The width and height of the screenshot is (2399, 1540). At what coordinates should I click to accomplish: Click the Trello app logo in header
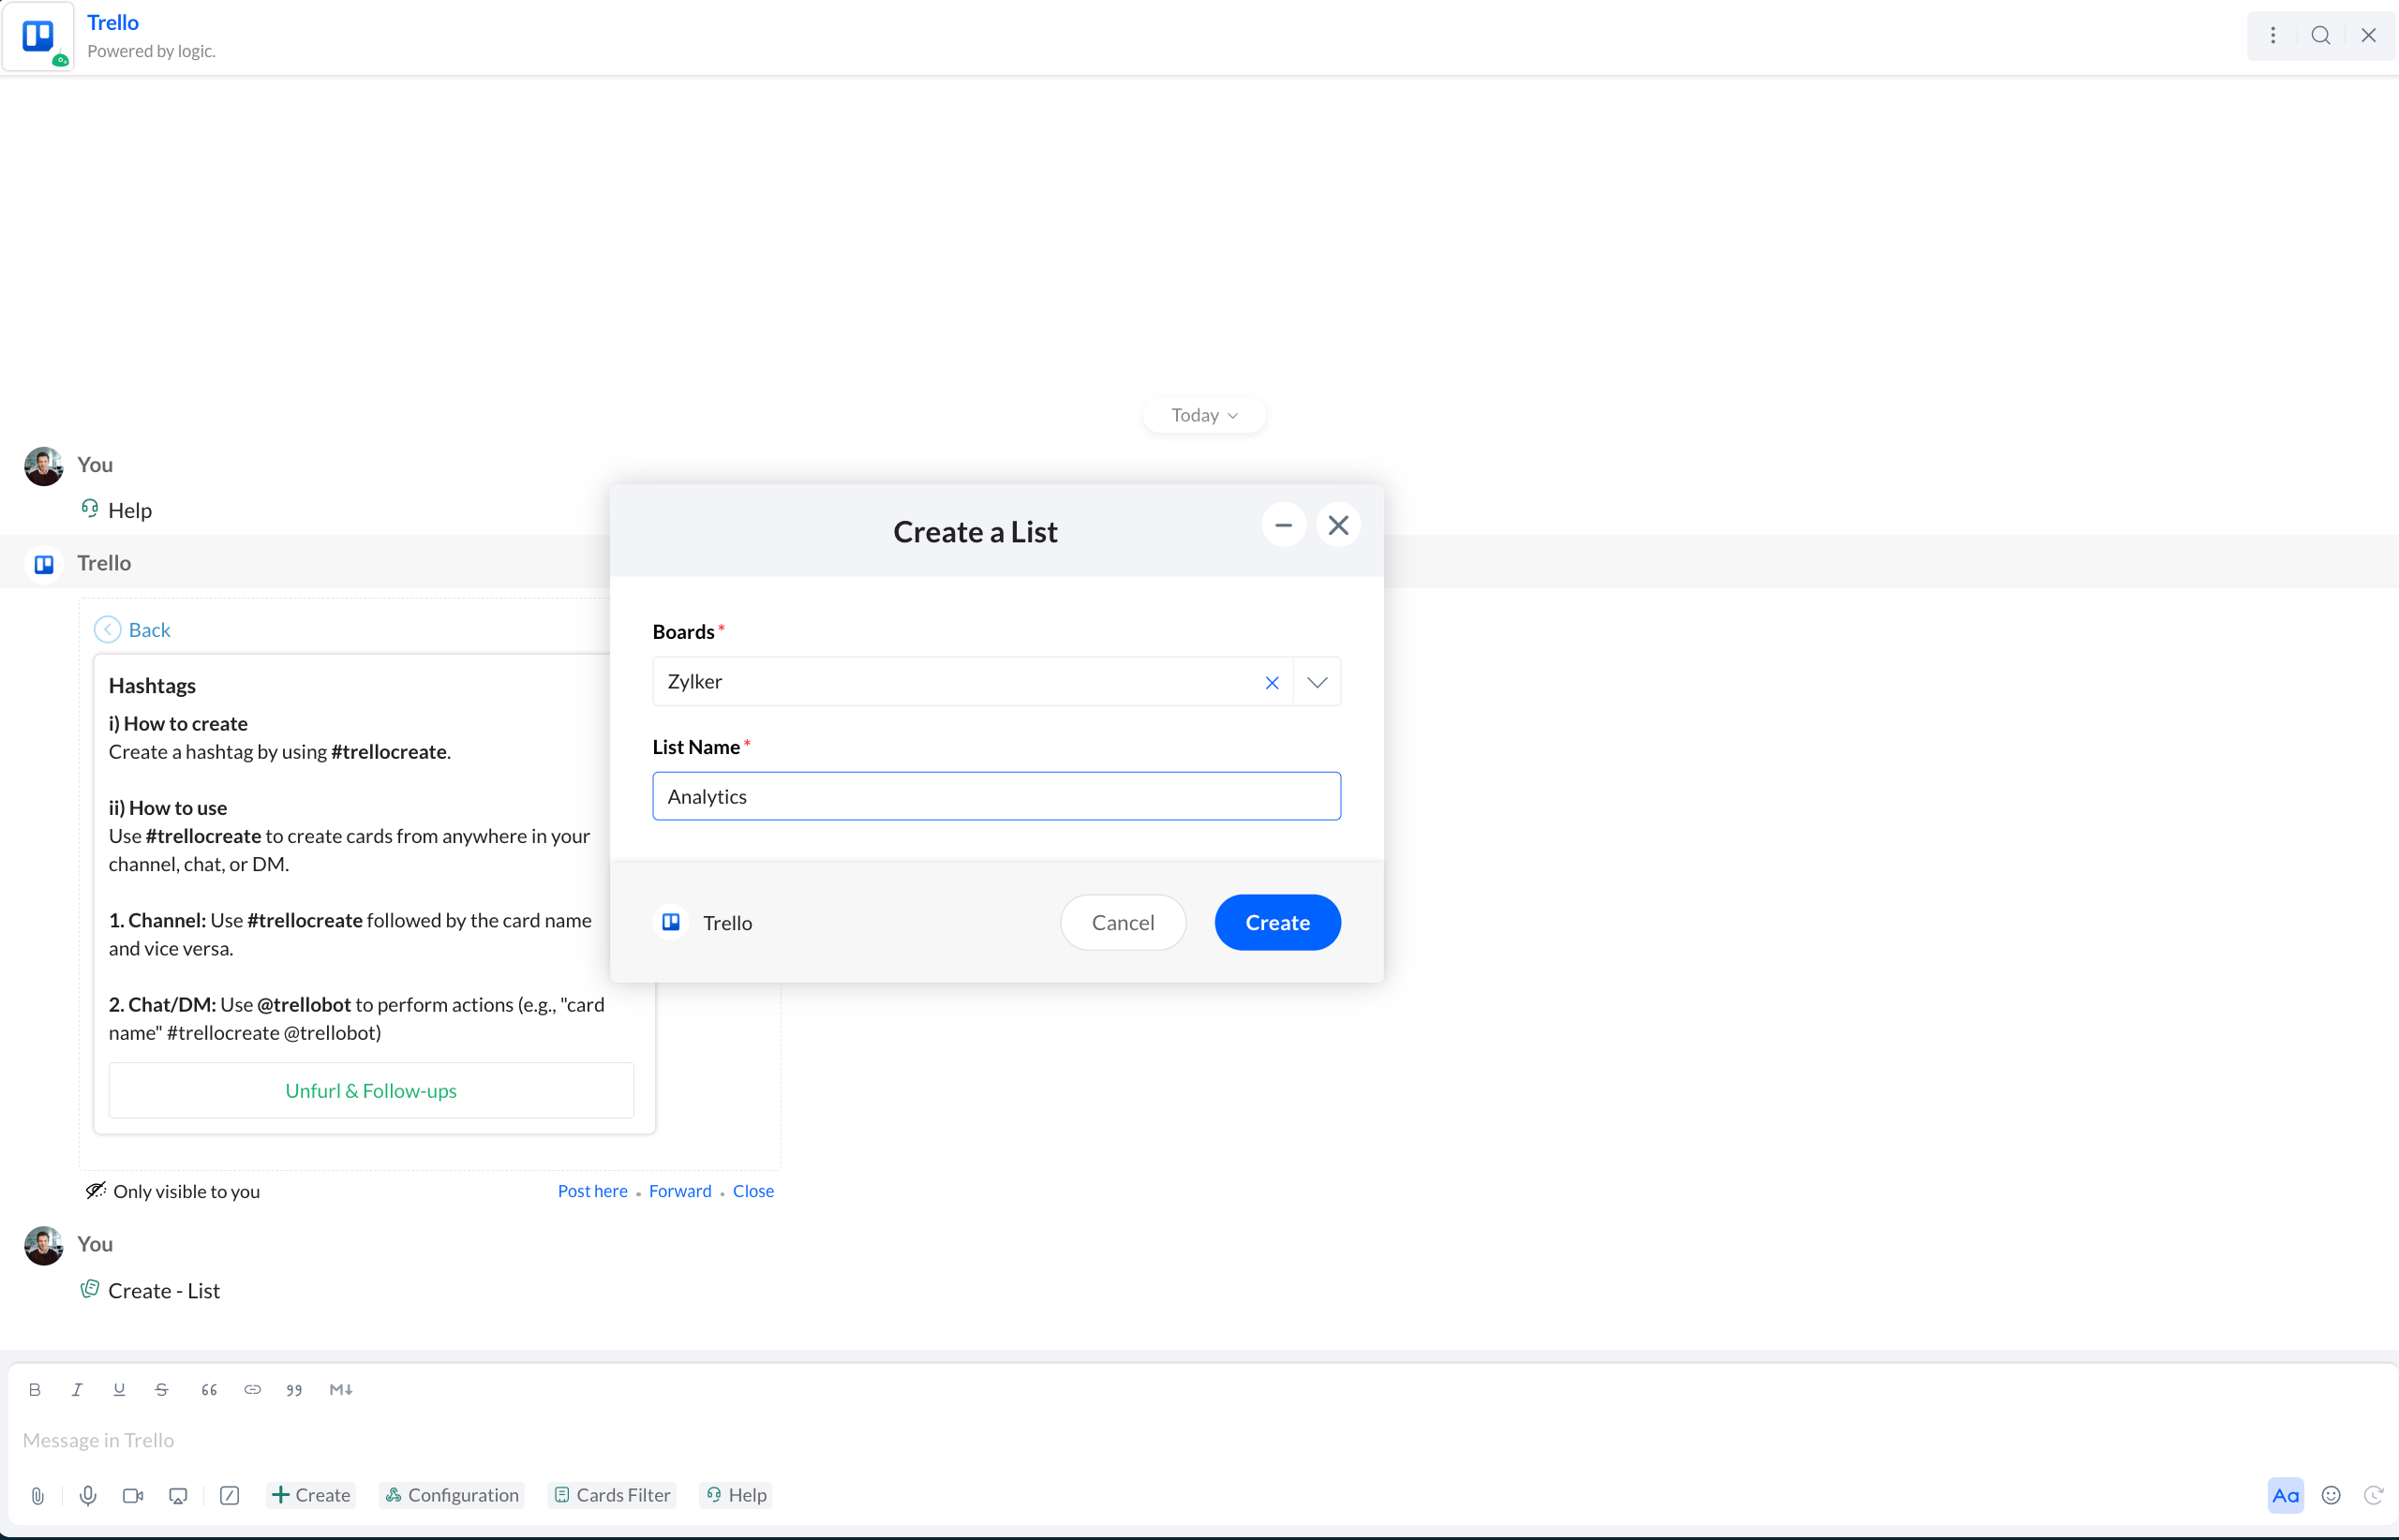[x=38, y=36]
